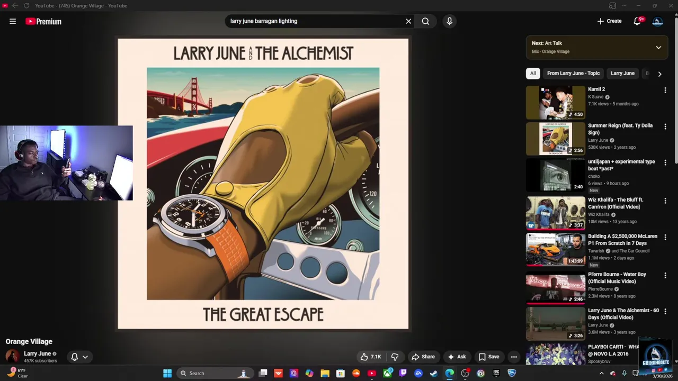Open more options for 60 Days video
This screenshot has width=678, height=381.
[x=665, y=311]
